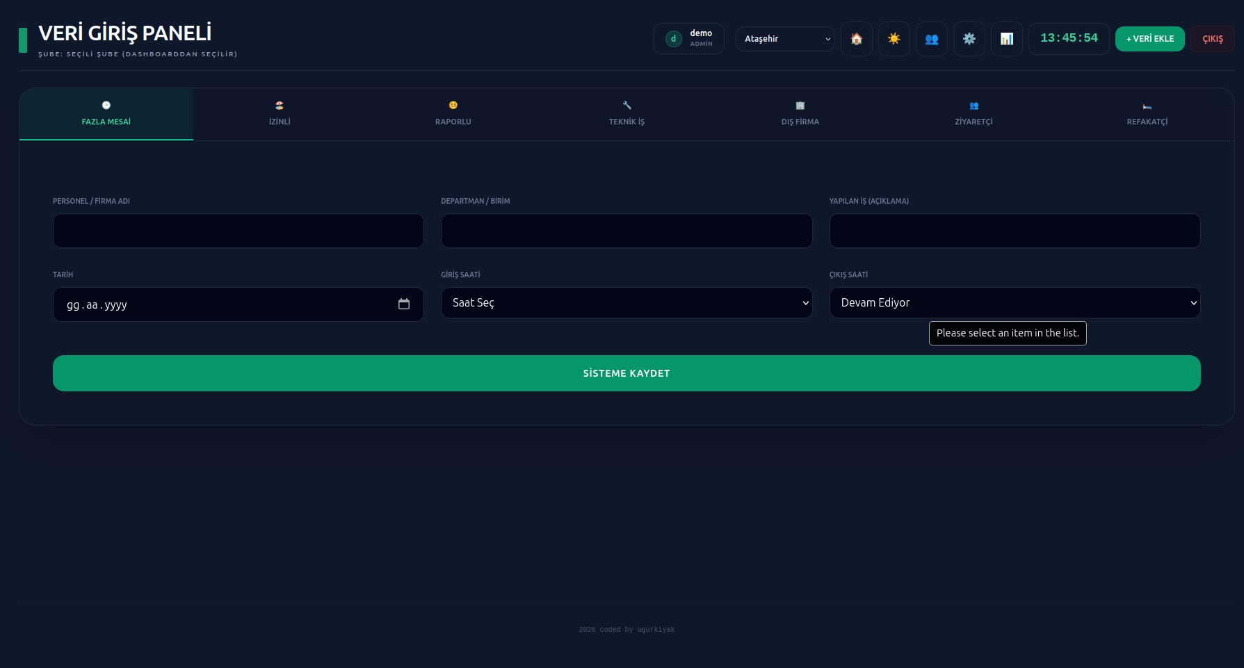Switch to the İzinli tab

pos(280,114)
